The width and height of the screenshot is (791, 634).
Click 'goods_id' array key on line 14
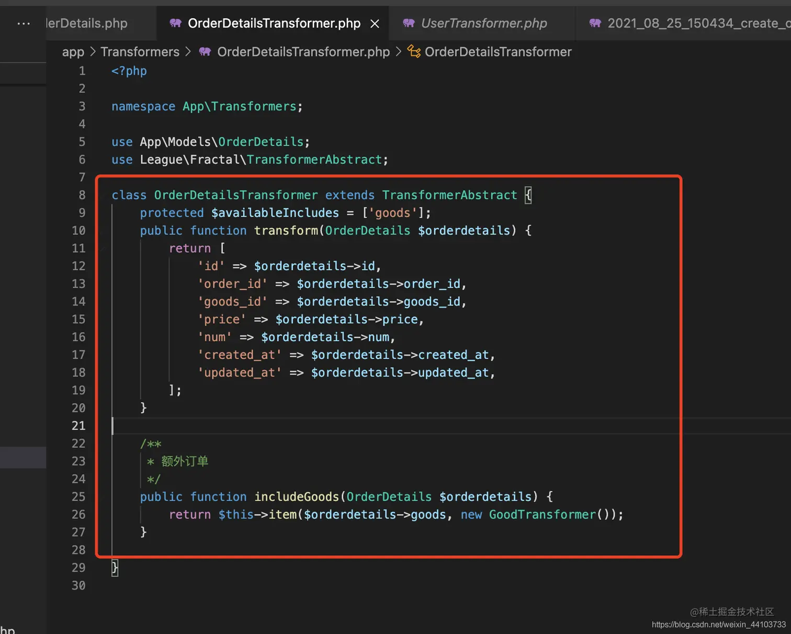232,302
